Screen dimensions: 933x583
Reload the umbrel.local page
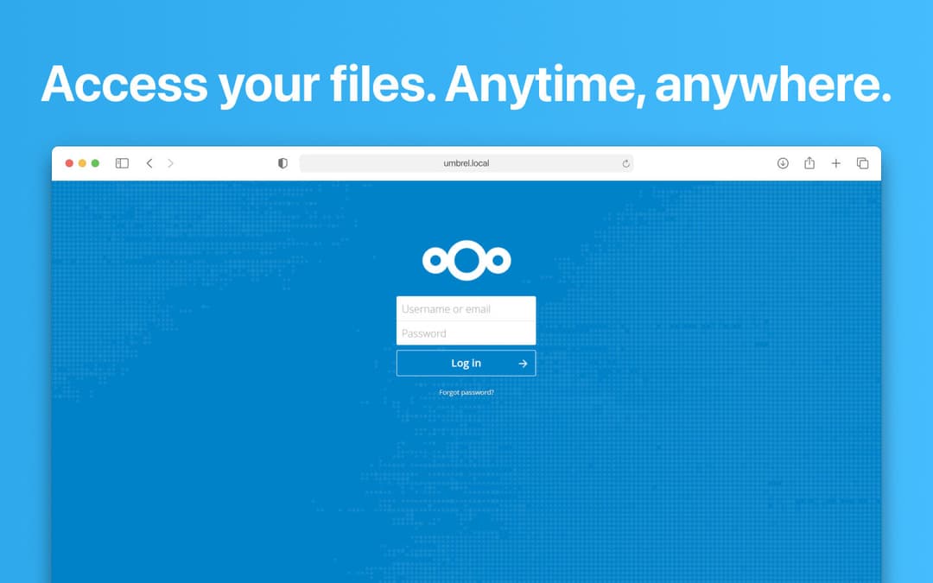626,162
